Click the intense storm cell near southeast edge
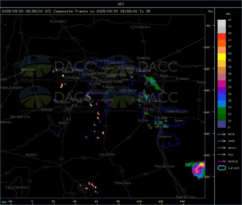The image size is (242, 205). (198, 169)
